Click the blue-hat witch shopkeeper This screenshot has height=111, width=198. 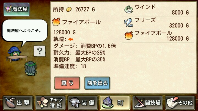coord(14,53)
